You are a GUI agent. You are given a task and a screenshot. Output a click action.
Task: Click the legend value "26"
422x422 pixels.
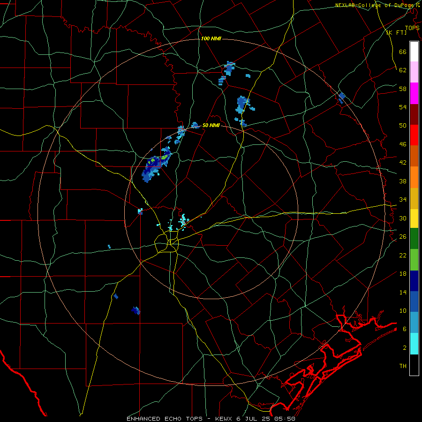pos(403,237)
